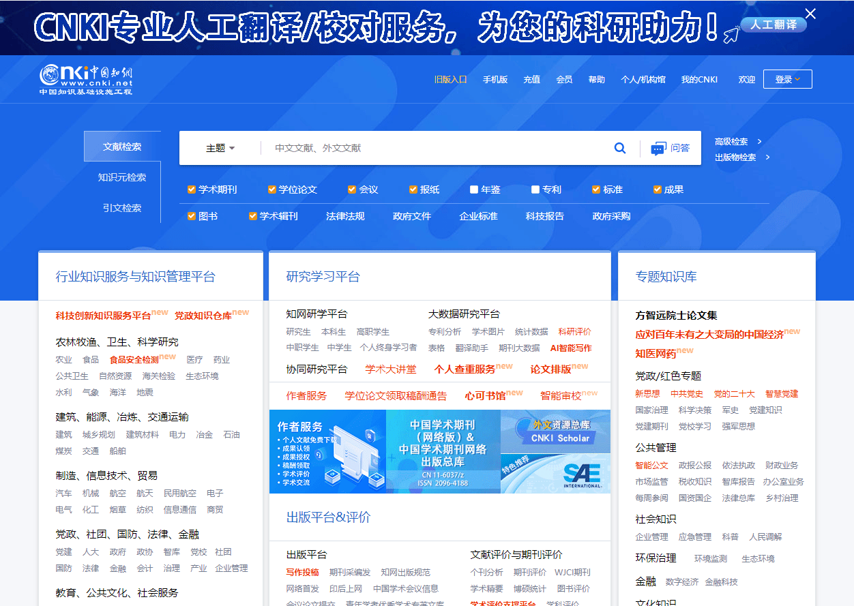This screenshot has width=854, height=606.
Task: Uncheck the 学术期刊 checkbox
Action: point(192,189)
